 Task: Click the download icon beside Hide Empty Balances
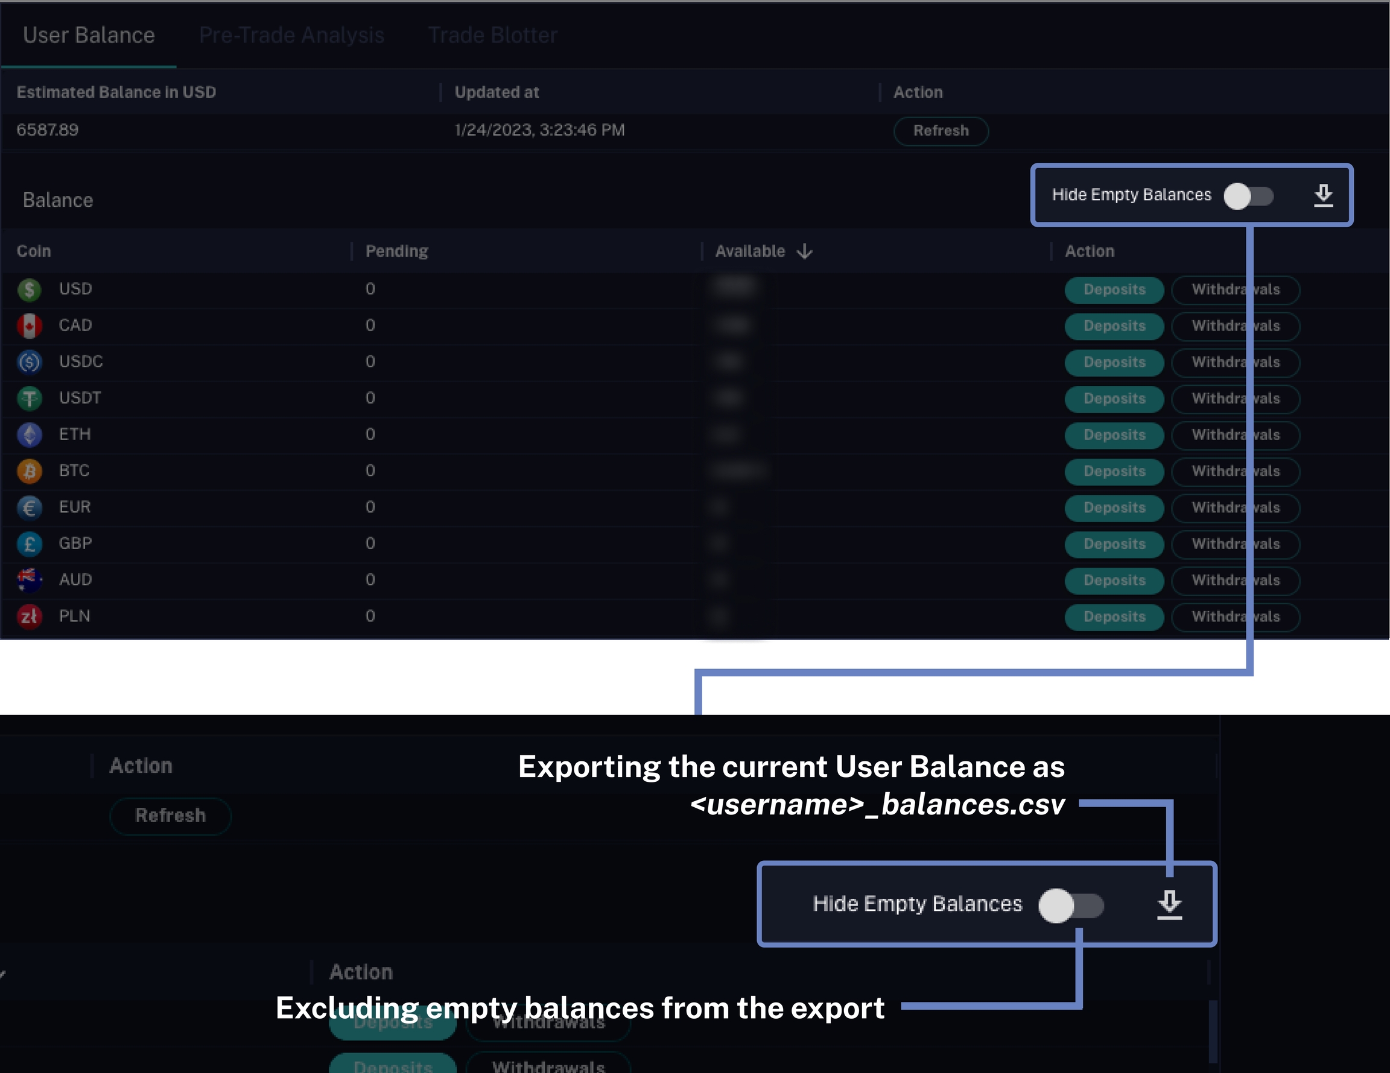[1322, 195]
